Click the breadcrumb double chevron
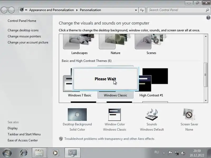The width and height of the screenshot is (211, 158). click(x=26, y=10)
